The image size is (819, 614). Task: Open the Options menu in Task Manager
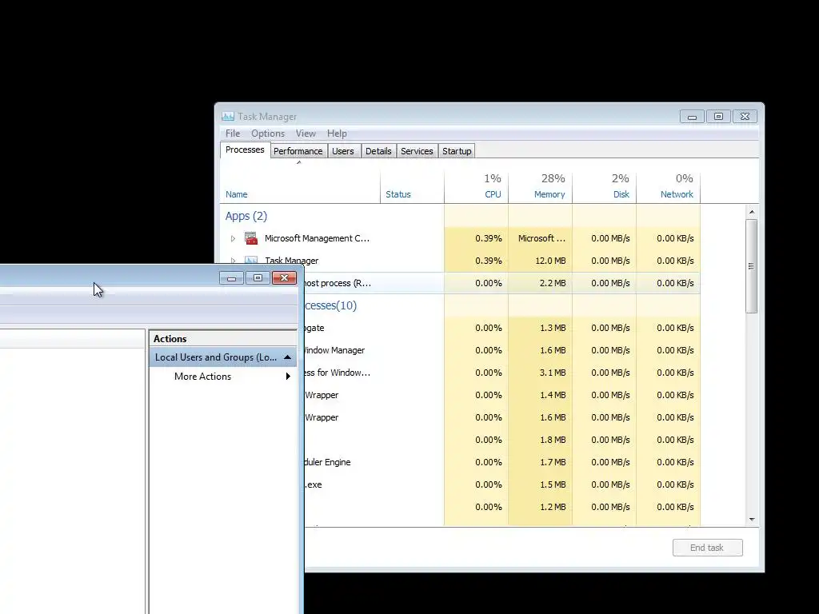tap(267, 134)
